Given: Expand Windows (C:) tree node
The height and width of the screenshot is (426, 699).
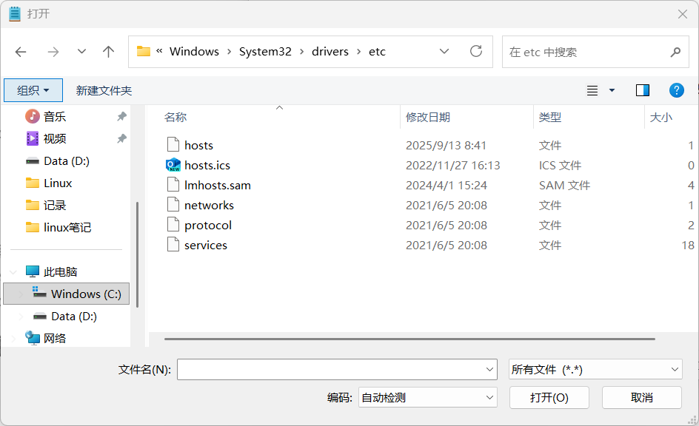Looking at the screenshot, I should point(21,294).
